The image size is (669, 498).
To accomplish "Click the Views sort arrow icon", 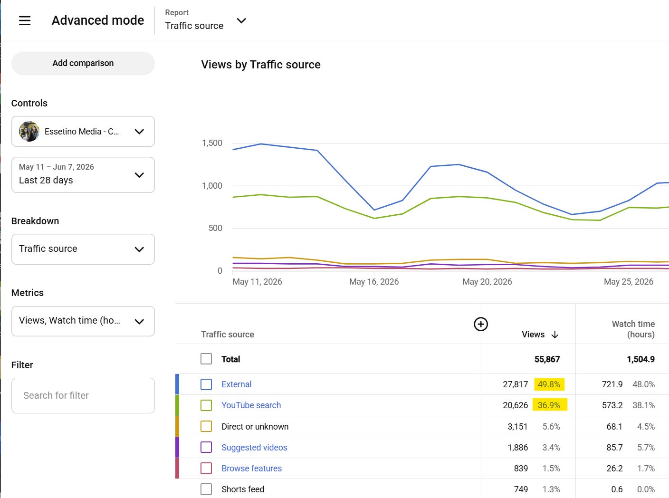I will point(554,335).
